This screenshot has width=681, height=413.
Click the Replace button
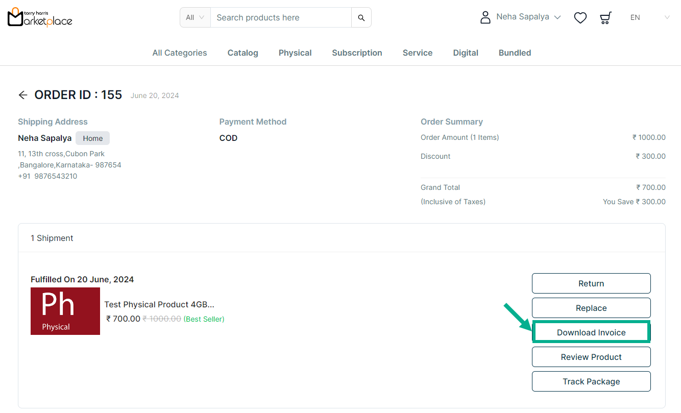click(591, 308)
